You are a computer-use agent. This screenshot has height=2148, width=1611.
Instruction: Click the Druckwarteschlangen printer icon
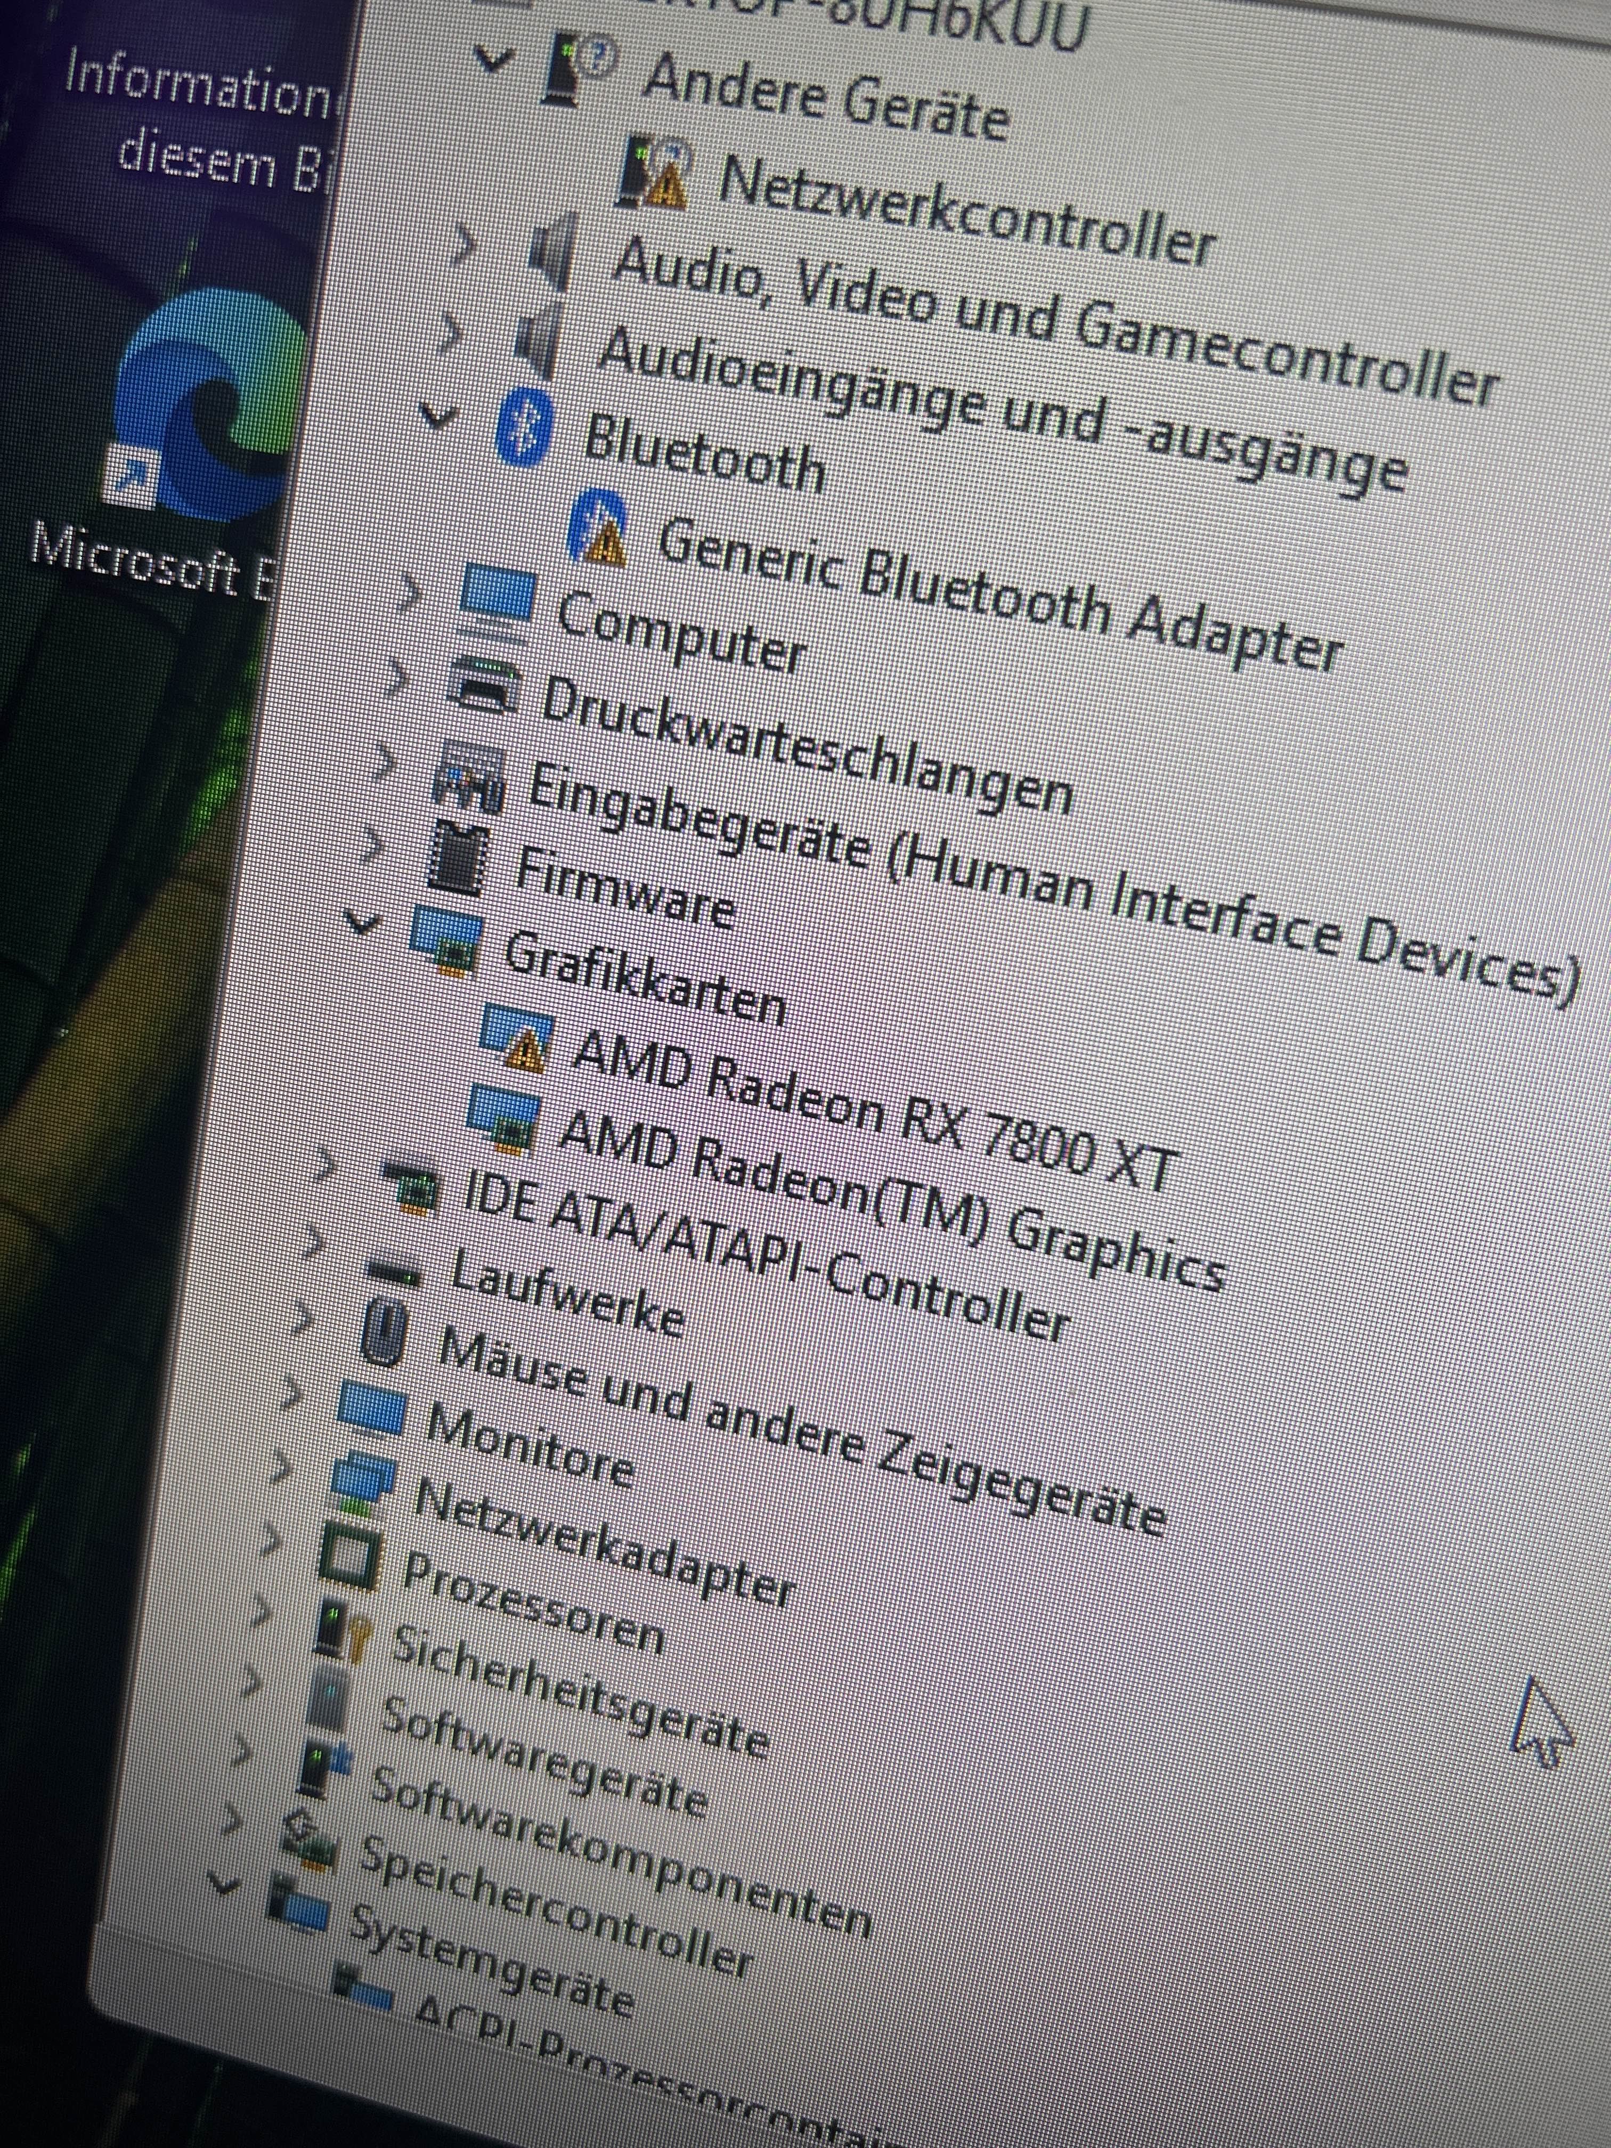point(486,684)
